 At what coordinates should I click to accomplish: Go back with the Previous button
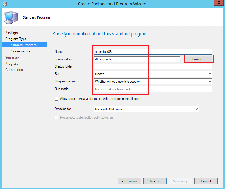(x=129, y=181)
